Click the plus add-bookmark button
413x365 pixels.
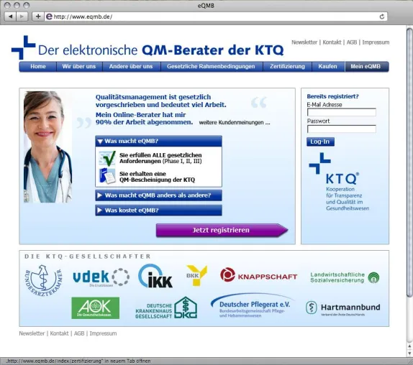tap(38, 17)
